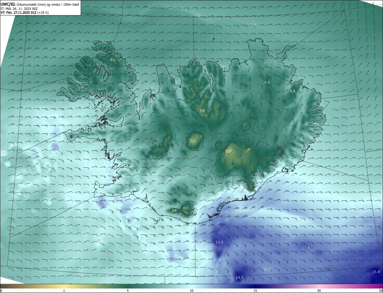Select the IT: Mið. 26. 11. 2025 00Z line
Image resolution: width=383 pixels, height=293 pixels.
(x=19, y=9)
